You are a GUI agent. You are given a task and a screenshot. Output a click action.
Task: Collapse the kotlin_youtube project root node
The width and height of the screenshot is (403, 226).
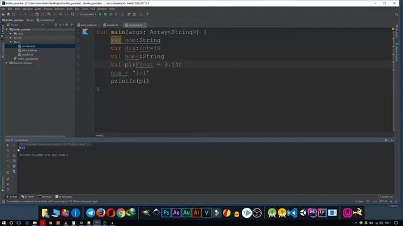point(6,30)
